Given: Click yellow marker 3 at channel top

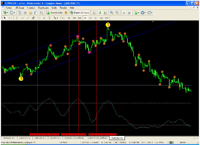Looking at the screenshot, I should (108, 25).
